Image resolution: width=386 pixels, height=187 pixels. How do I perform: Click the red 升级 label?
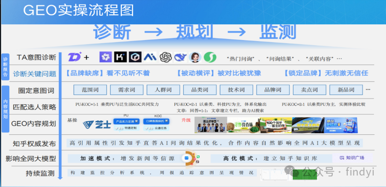coord(186,120)
